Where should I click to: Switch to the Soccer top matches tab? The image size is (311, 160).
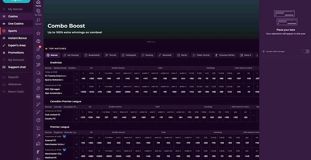point(52,55)
